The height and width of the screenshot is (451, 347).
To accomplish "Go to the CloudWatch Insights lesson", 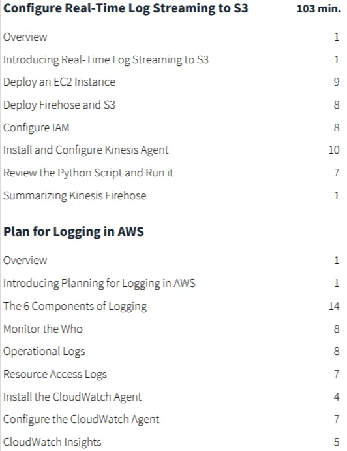I will tap(52, 442).
